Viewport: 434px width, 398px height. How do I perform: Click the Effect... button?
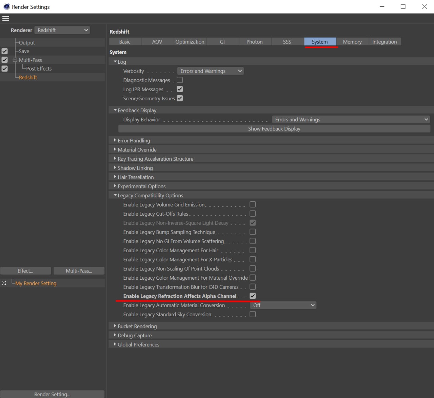pyautogui.click(x=25, y=271)
